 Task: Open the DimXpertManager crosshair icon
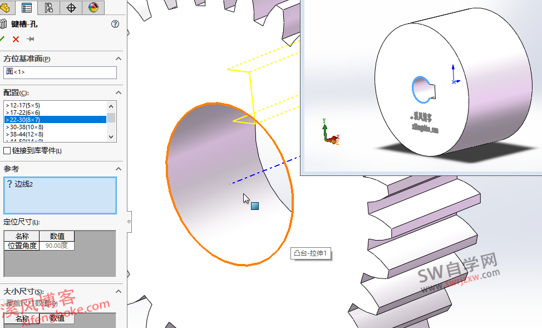pyautogui.click(x=70, y=8)
